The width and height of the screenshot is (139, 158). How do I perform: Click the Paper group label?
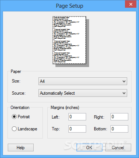point(16,71)
